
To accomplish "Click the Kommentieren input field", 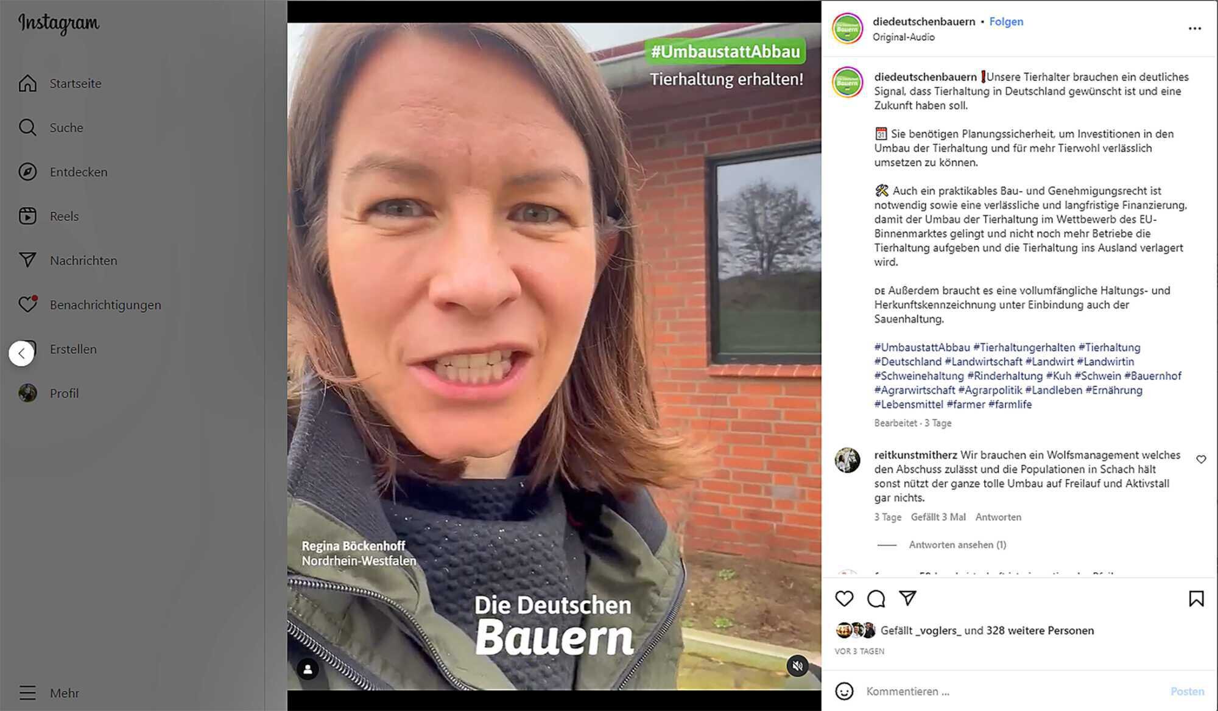I will [x=1011, y=692].
